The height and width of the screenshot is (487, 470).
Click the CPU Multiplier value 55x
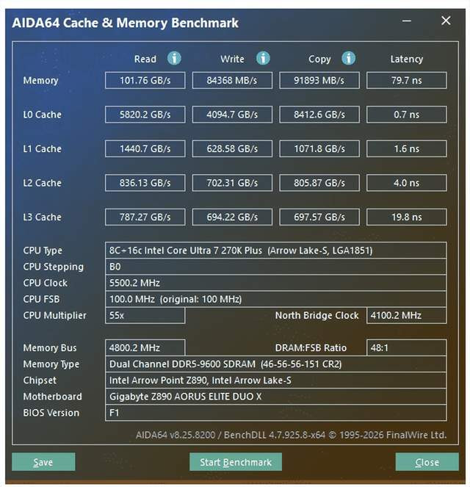click(145, 316)
